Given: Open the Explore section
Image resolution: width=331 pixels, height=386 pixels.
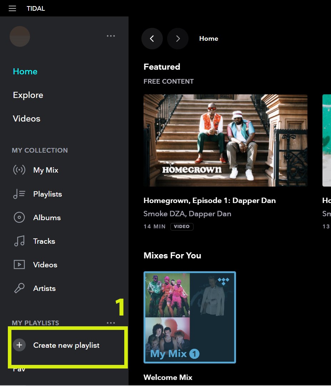Looking at the screenshot, I should [28, 95].
